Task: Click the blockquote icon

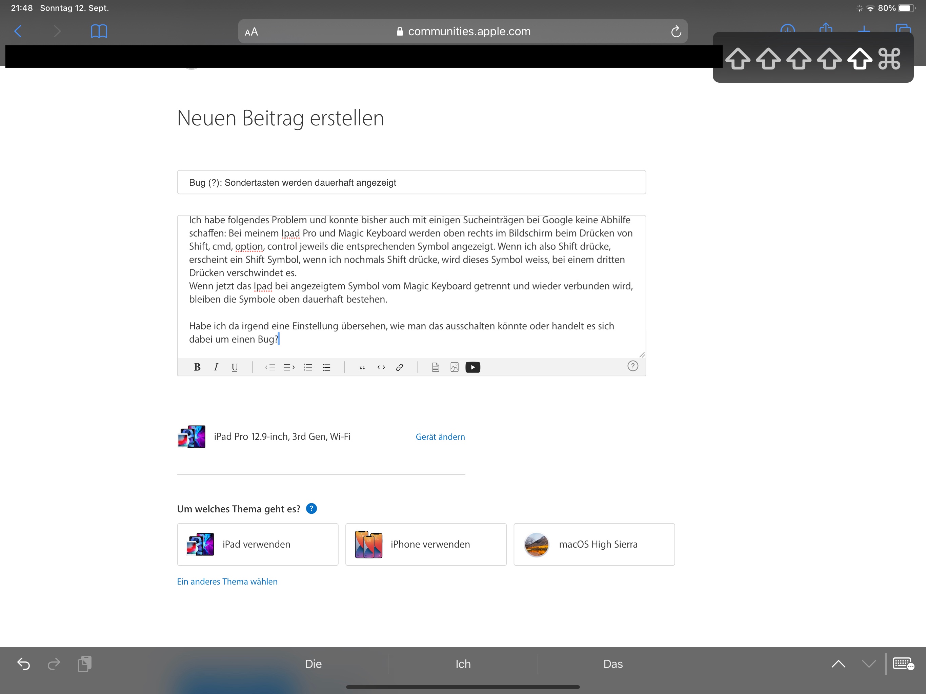Action: (x=362, y=367)
